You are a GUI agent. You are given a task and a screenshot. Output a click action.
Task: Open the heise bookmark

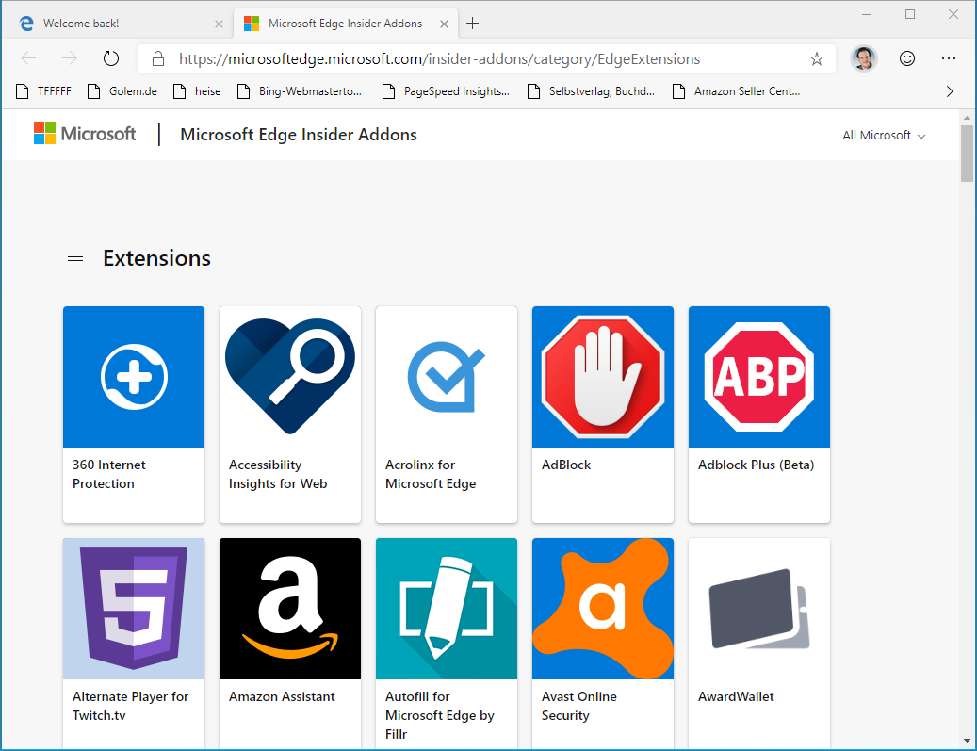pos(197,91)
